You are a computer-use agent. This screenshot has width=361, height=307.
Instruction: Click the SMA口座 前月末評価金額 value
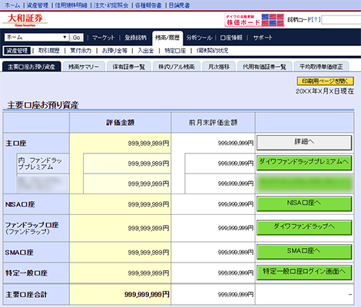(x=236, y=253)
